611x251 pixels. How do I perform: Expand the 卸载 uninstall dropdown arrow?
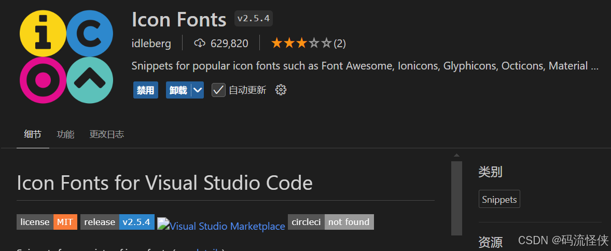(197, 90)
